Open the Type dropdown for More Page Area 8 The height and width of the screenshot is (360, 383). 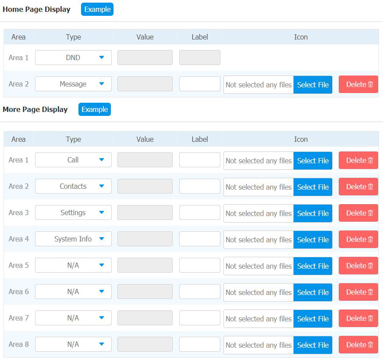coord(73,344)
